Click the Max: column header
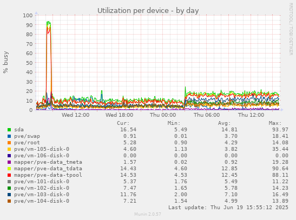 click(x=275, y=123)
